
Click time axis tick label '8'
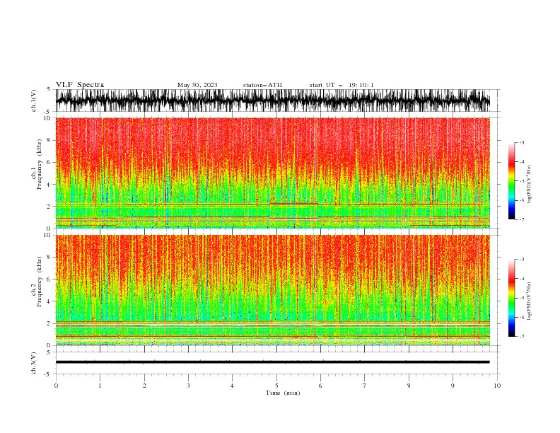pyautogui.click(x=409, y=386)
